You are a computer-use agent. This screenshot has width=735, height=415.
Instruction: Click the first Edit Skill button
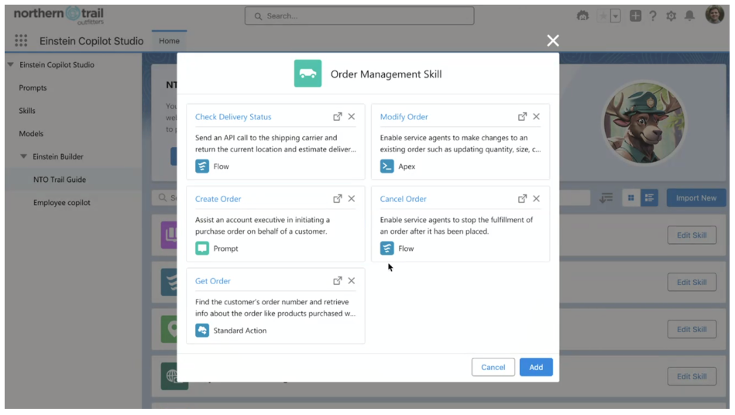coord(692,235)
